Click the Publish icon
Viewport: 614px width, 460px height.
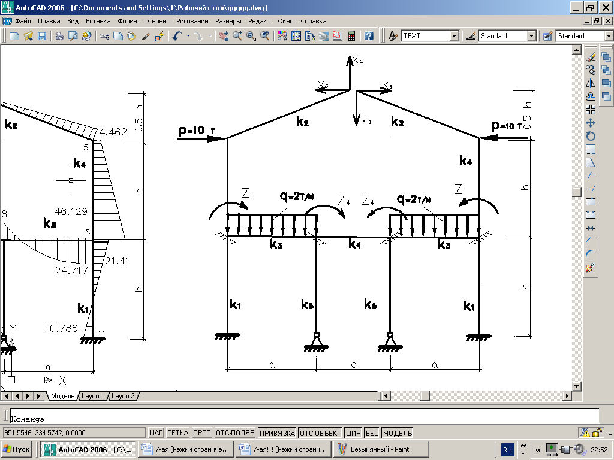pos(86,36)
